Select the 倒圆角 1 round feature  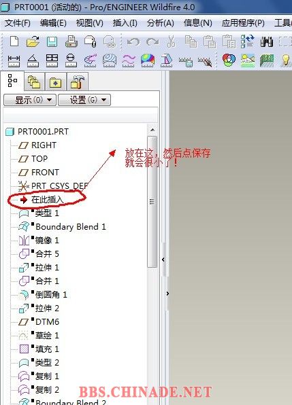(43, 295)
